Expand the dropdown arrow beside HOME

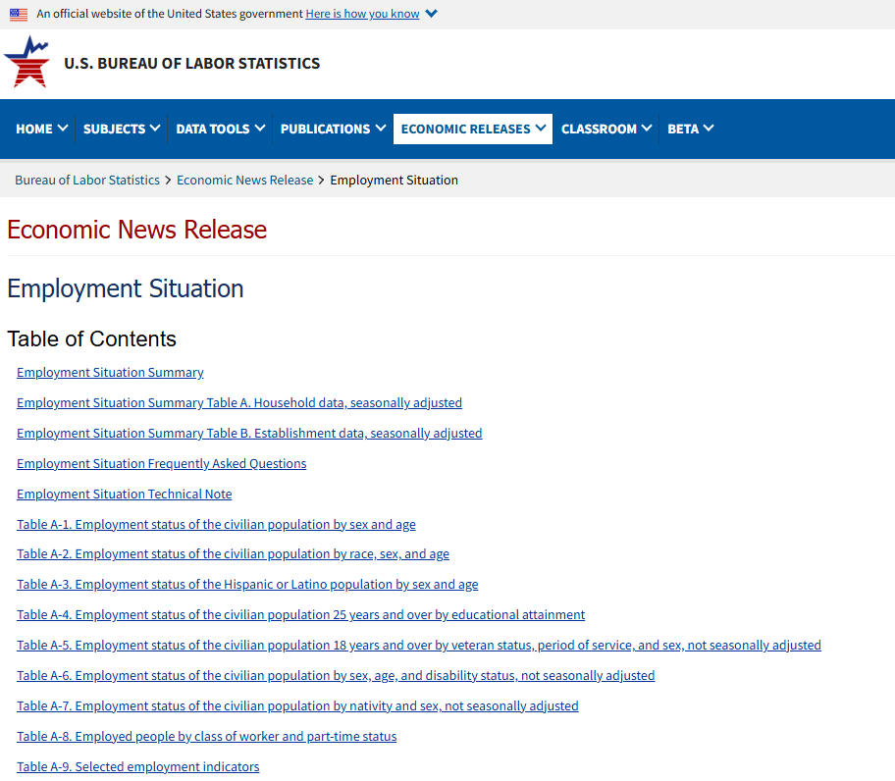(63, 129)
